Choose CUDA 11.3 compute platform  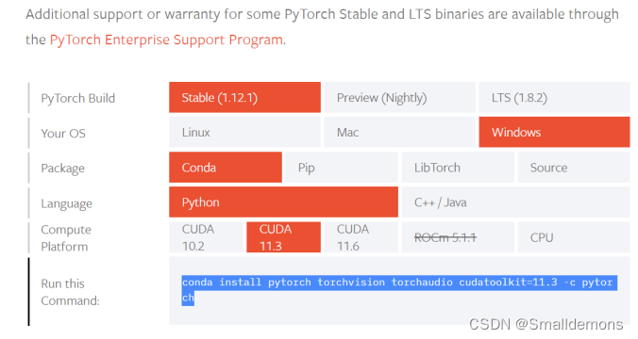[283, 237]
